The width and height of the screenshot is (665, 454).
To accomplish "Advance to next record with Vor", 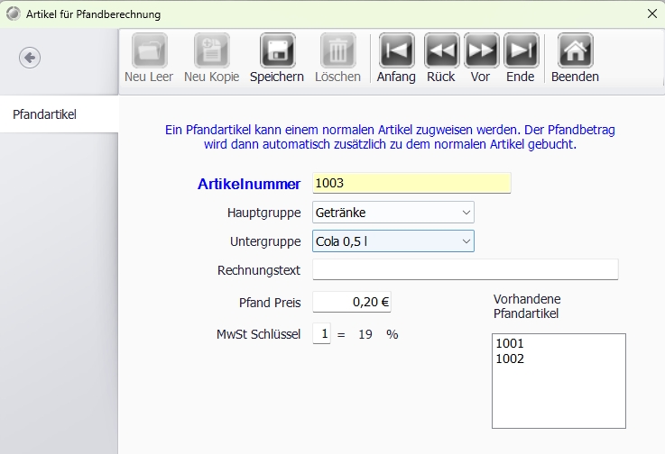I will click(x=481, y=50).
